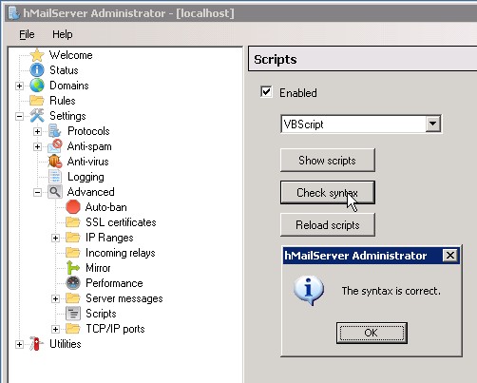Viewport: 477px width, 383px height.
Task: Select the TCP/IP ports tree item
Action: pyautogui.click(x=115, y=329)
